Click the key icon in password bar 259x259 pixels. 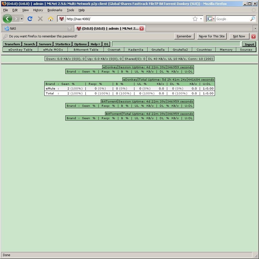click(x=5, y=36)
